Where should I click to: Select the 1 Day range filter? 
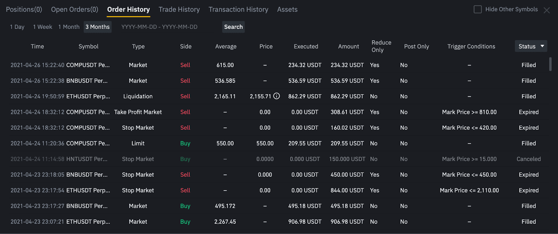coord(17,27)
